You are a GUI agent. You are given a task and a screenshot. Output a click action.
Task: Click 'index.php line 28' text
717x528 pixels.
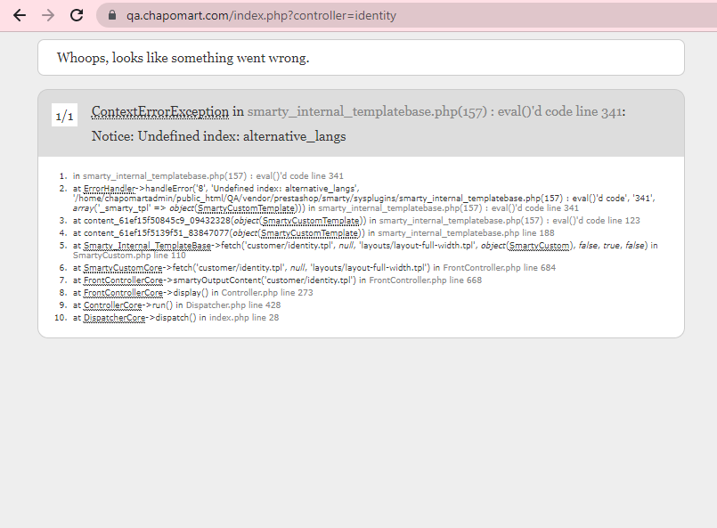tap(244, 318)
